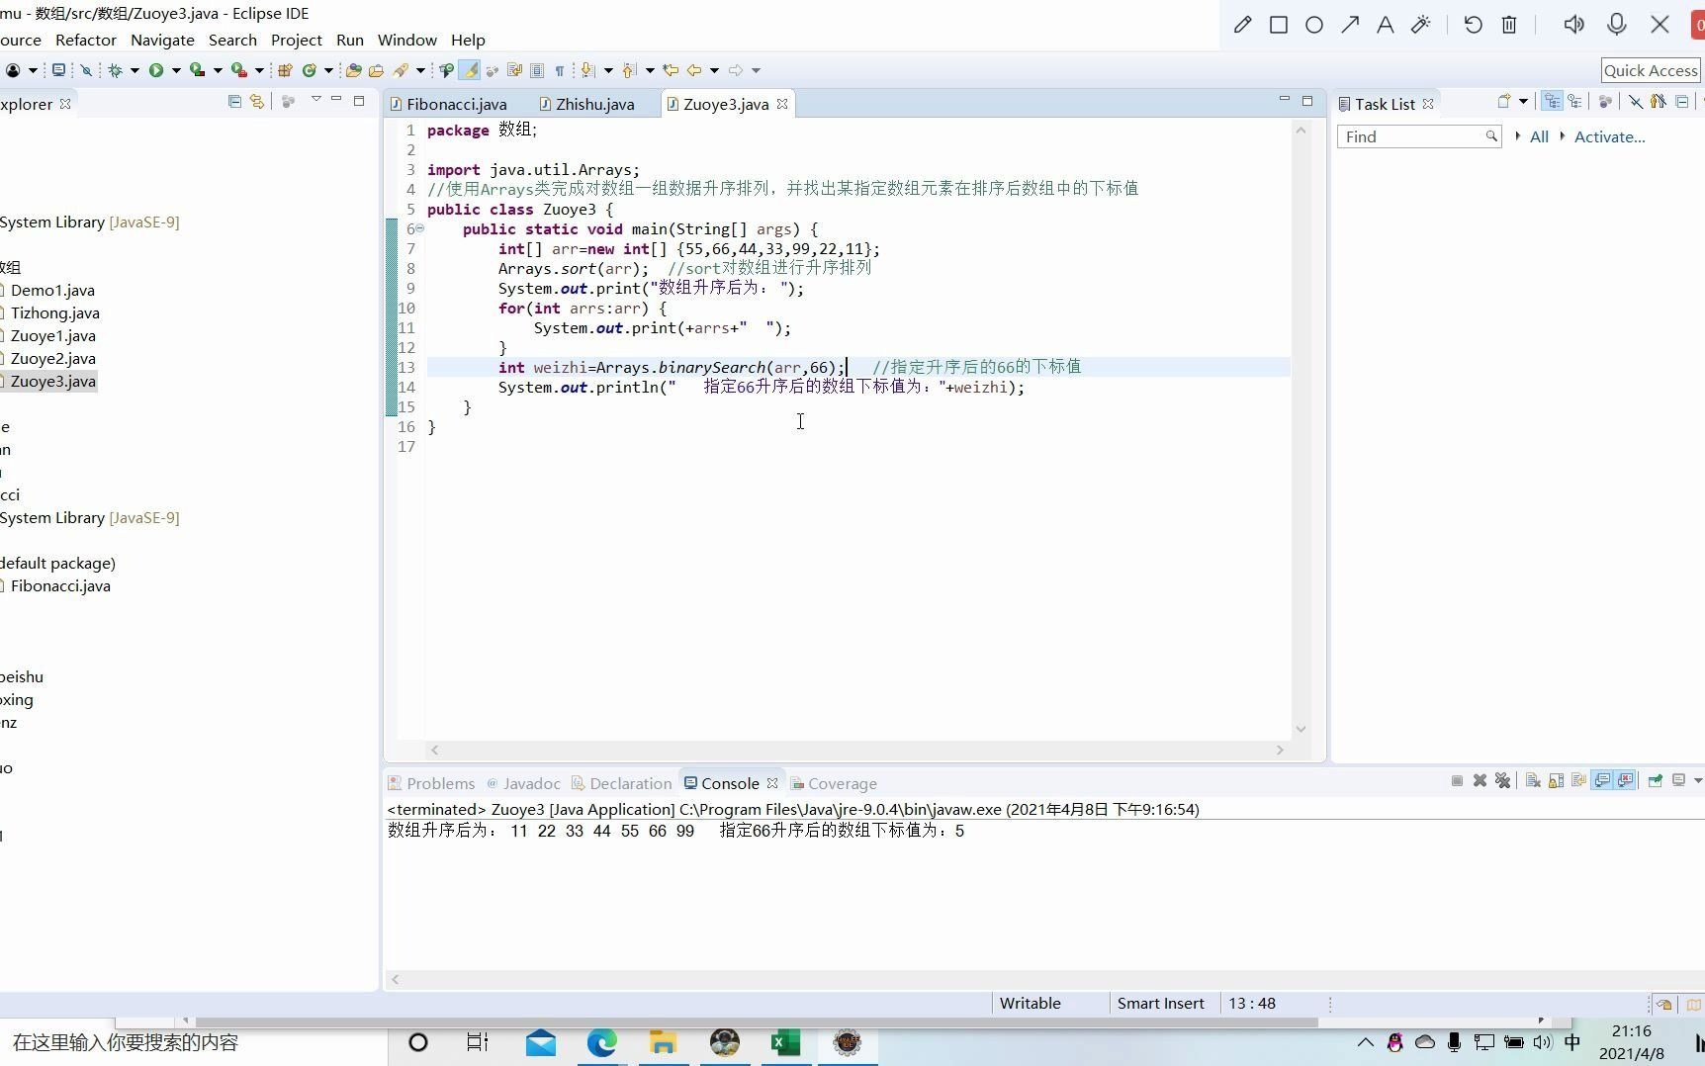Toggle Categorized presentation in Task List
This screenshot has height=1066, width=1705.
coord(1552,101)
